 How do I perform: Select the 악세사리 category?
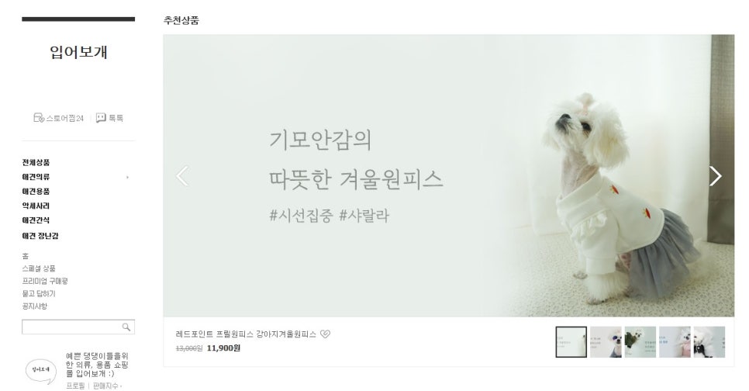click(36, 206)
